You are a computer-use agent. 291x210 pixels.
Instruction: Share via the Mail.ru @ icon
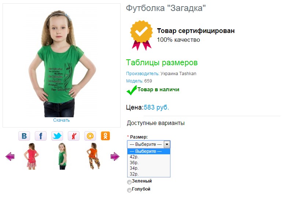(x=90, y=136)
